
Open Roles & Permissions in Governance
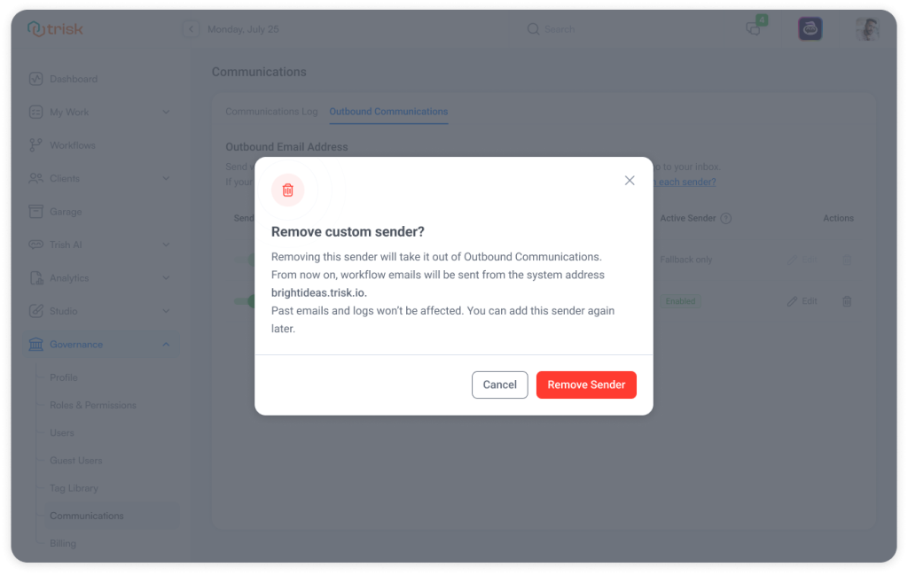[x=93, y=405]
